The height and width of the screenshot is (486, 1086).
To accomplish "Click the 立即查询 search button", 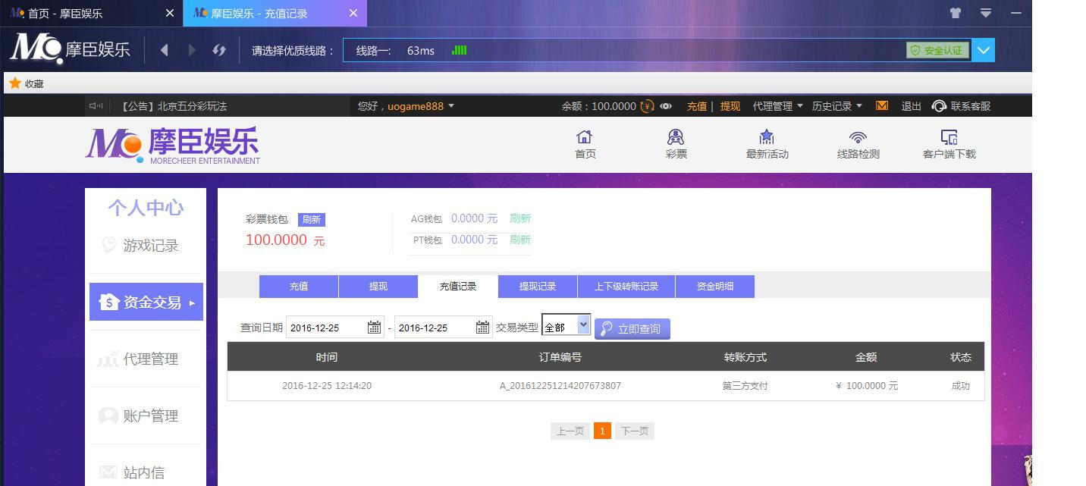I will [x=632, y=328].
